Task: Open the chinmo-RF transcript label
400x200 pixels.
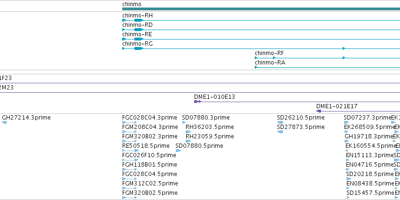Action: point(269,53)
